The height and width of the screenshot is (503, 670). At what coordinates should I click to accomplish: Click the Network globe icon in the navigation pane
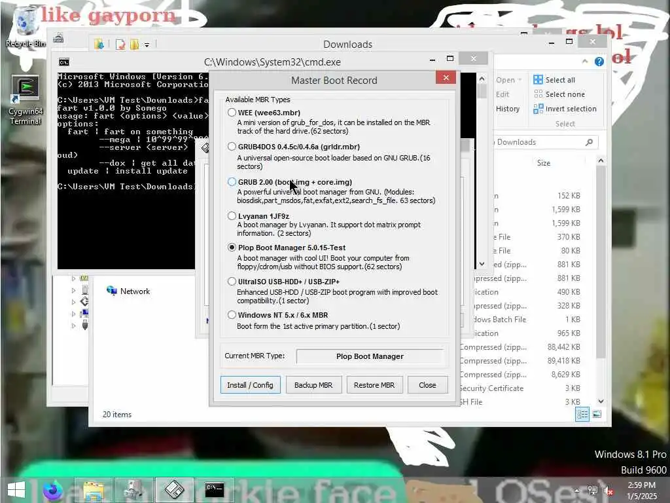pos(112,291)
